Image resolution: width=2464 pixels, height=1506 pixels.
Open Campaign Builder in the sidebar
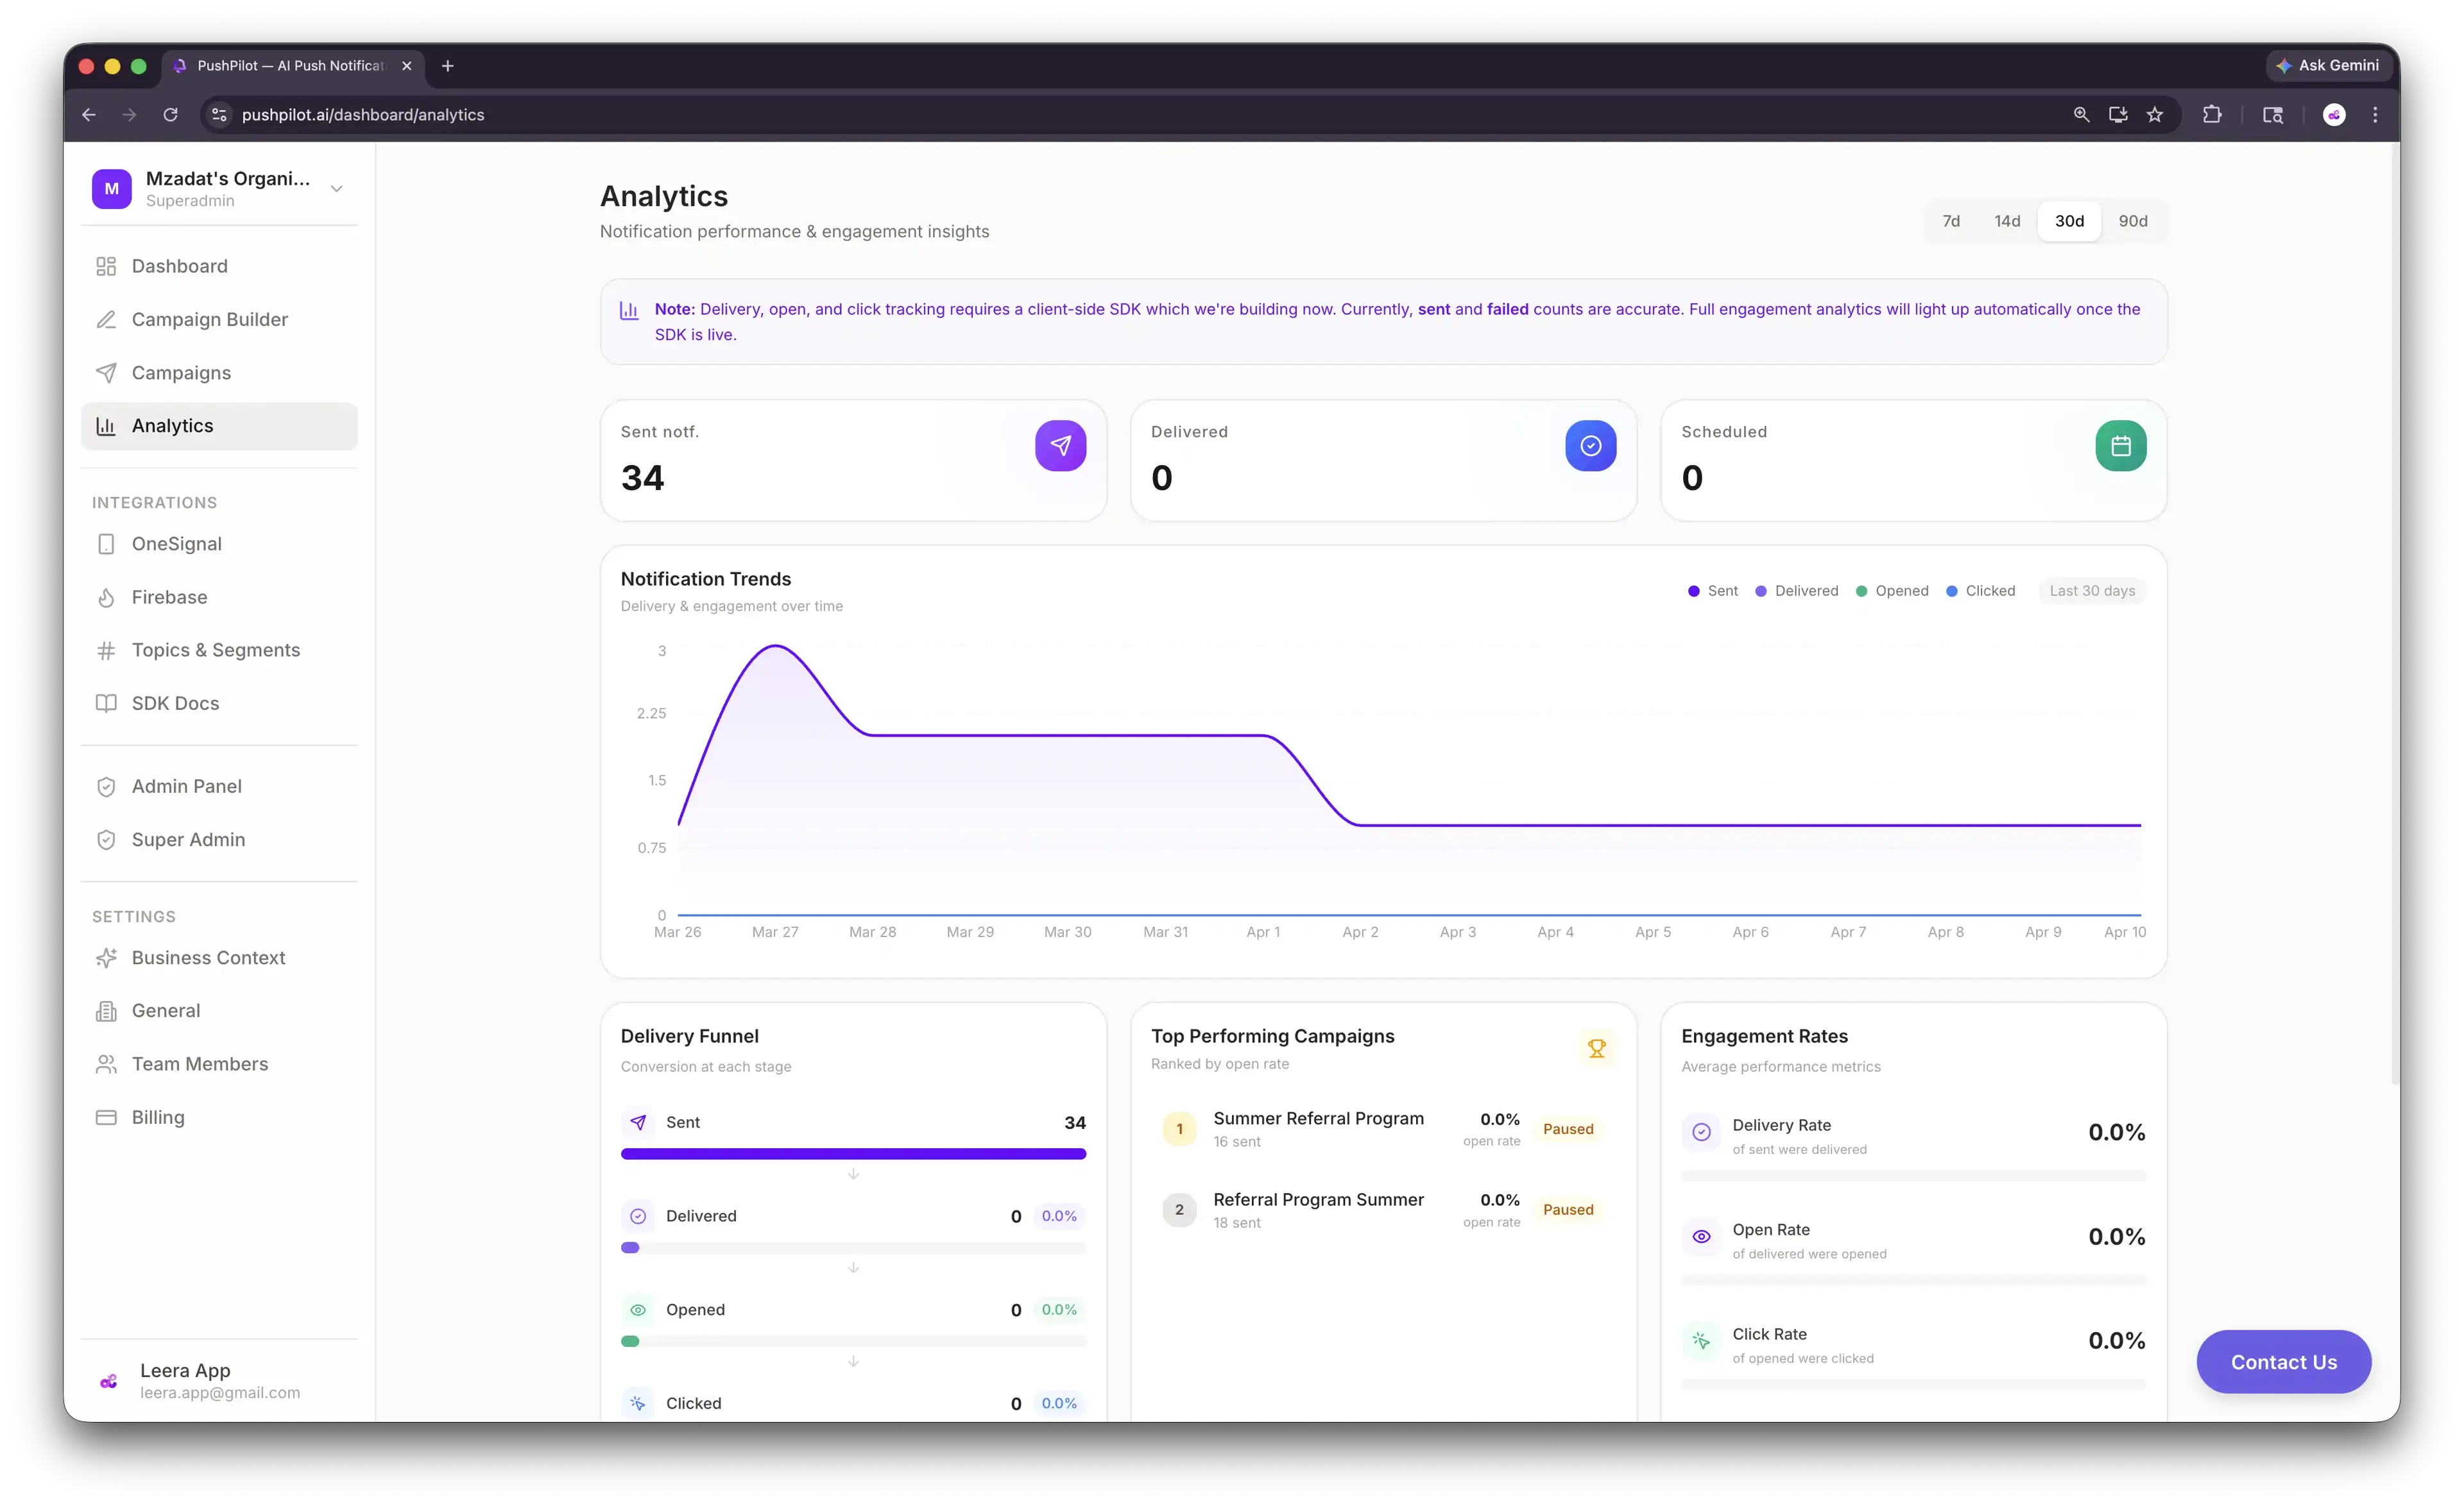pos(219,320)
